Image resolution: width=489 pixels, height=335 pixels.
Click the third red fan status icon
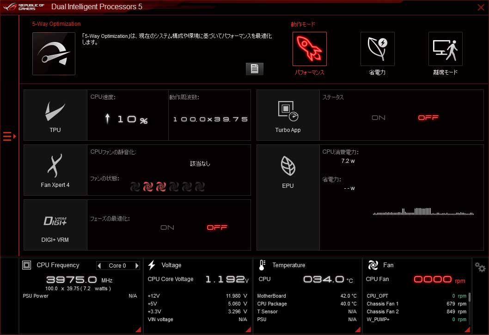click(161, 186)
